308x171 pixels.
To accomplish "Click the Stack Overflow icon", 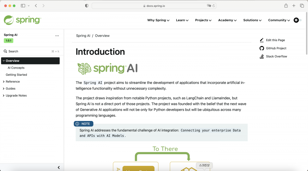I will tap(262, 57).
